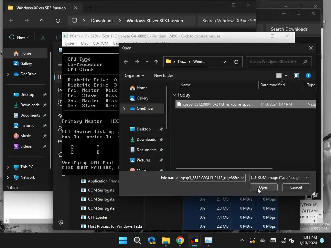Change view layout icon in dialog
This screenshot has height=248, width=331.
coord(279,76)
